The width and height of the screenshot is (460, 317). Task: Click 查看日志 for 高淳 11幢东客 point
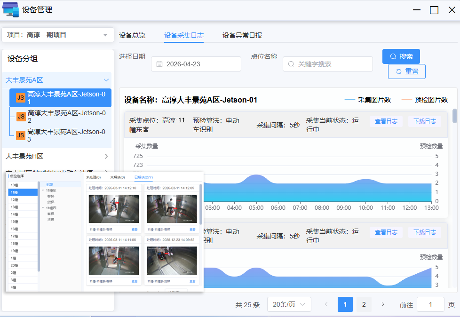click(x=386, y=121)
